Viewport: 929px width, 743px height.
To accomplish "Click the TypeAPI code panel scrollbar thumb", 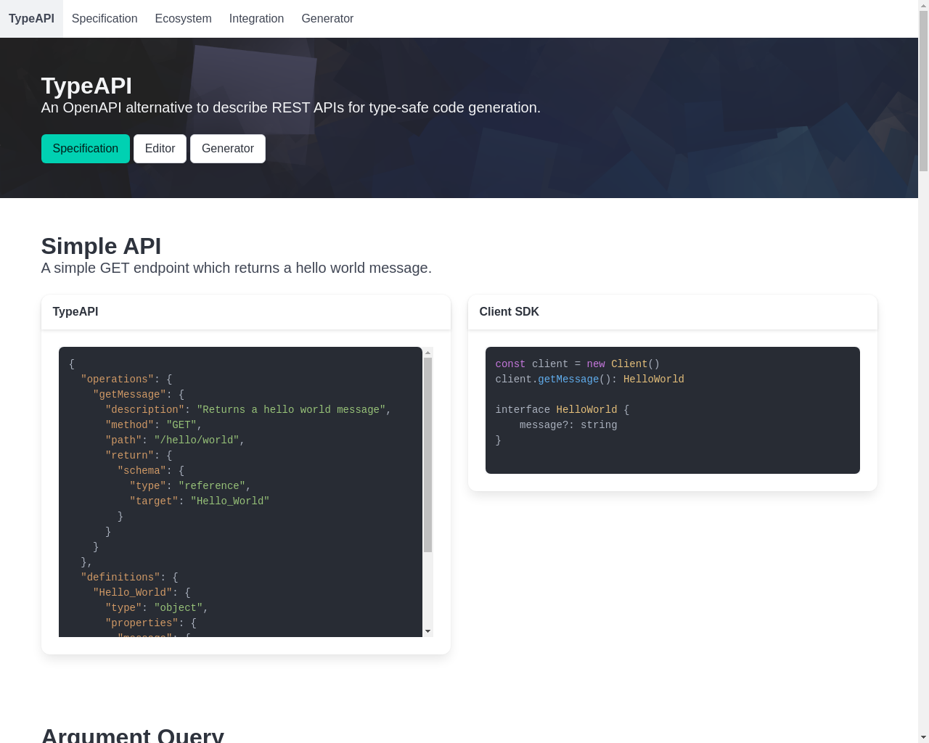I will (428, 455).
